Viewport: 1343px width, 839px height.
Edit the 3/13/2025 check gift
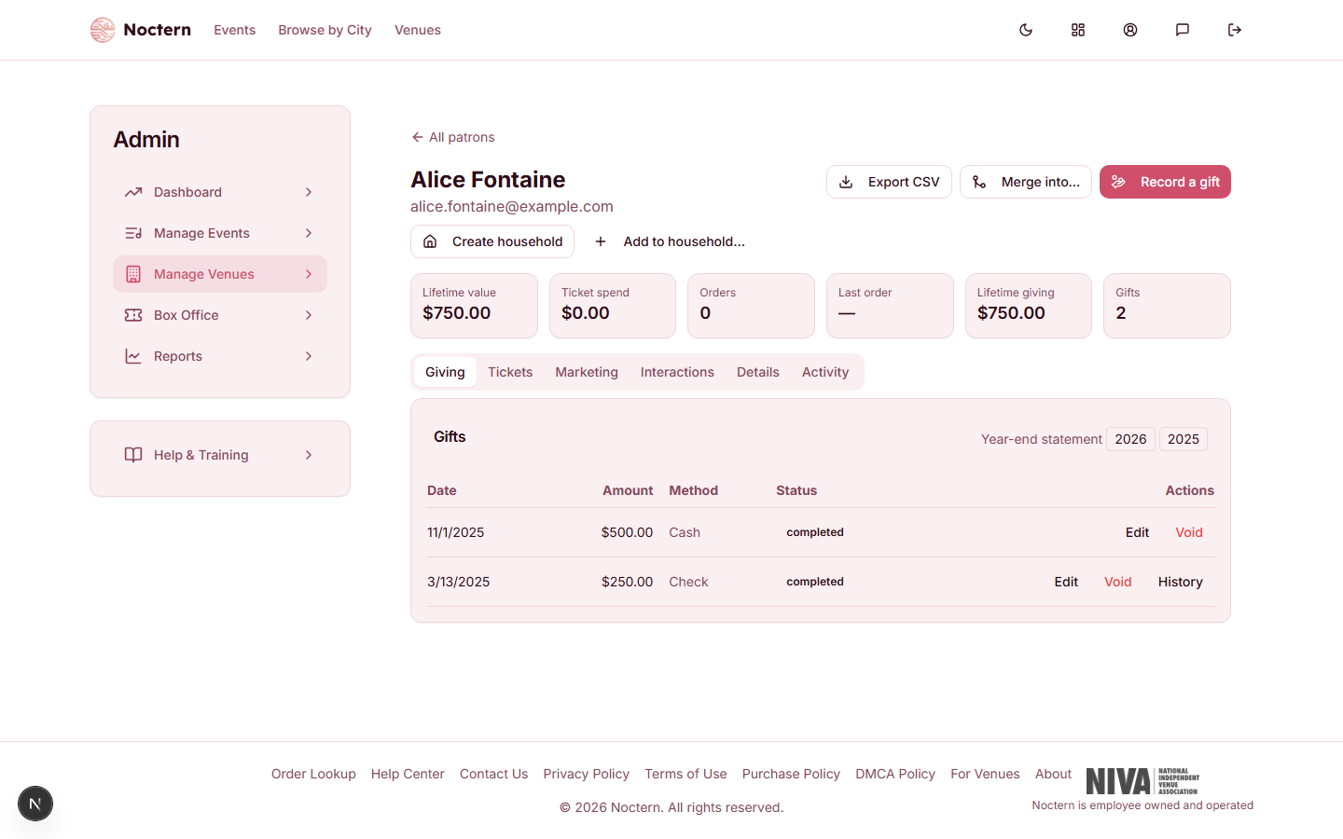1066,582
